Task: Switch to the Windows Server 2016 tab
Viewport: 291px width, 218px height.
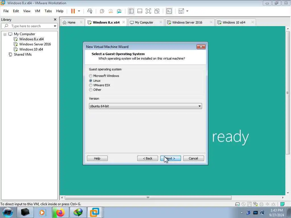Action: (187, 22)
